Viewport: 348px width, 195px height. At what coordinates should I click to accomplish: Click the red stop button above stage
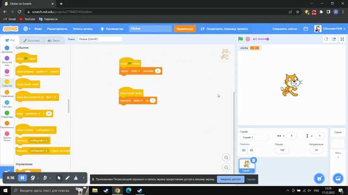(248, 39)
